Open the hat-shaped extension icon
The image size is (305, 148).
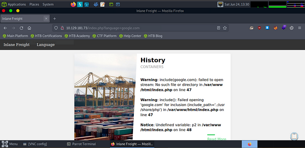(252, 28)
